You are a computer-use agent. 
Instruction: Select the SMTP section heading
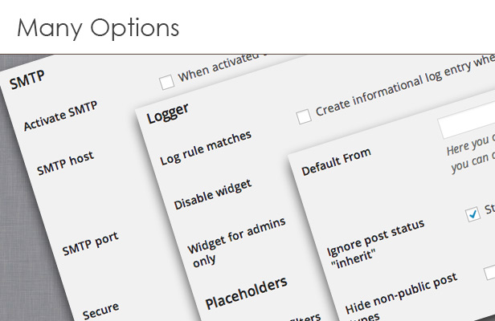click(x=27, y=79)
